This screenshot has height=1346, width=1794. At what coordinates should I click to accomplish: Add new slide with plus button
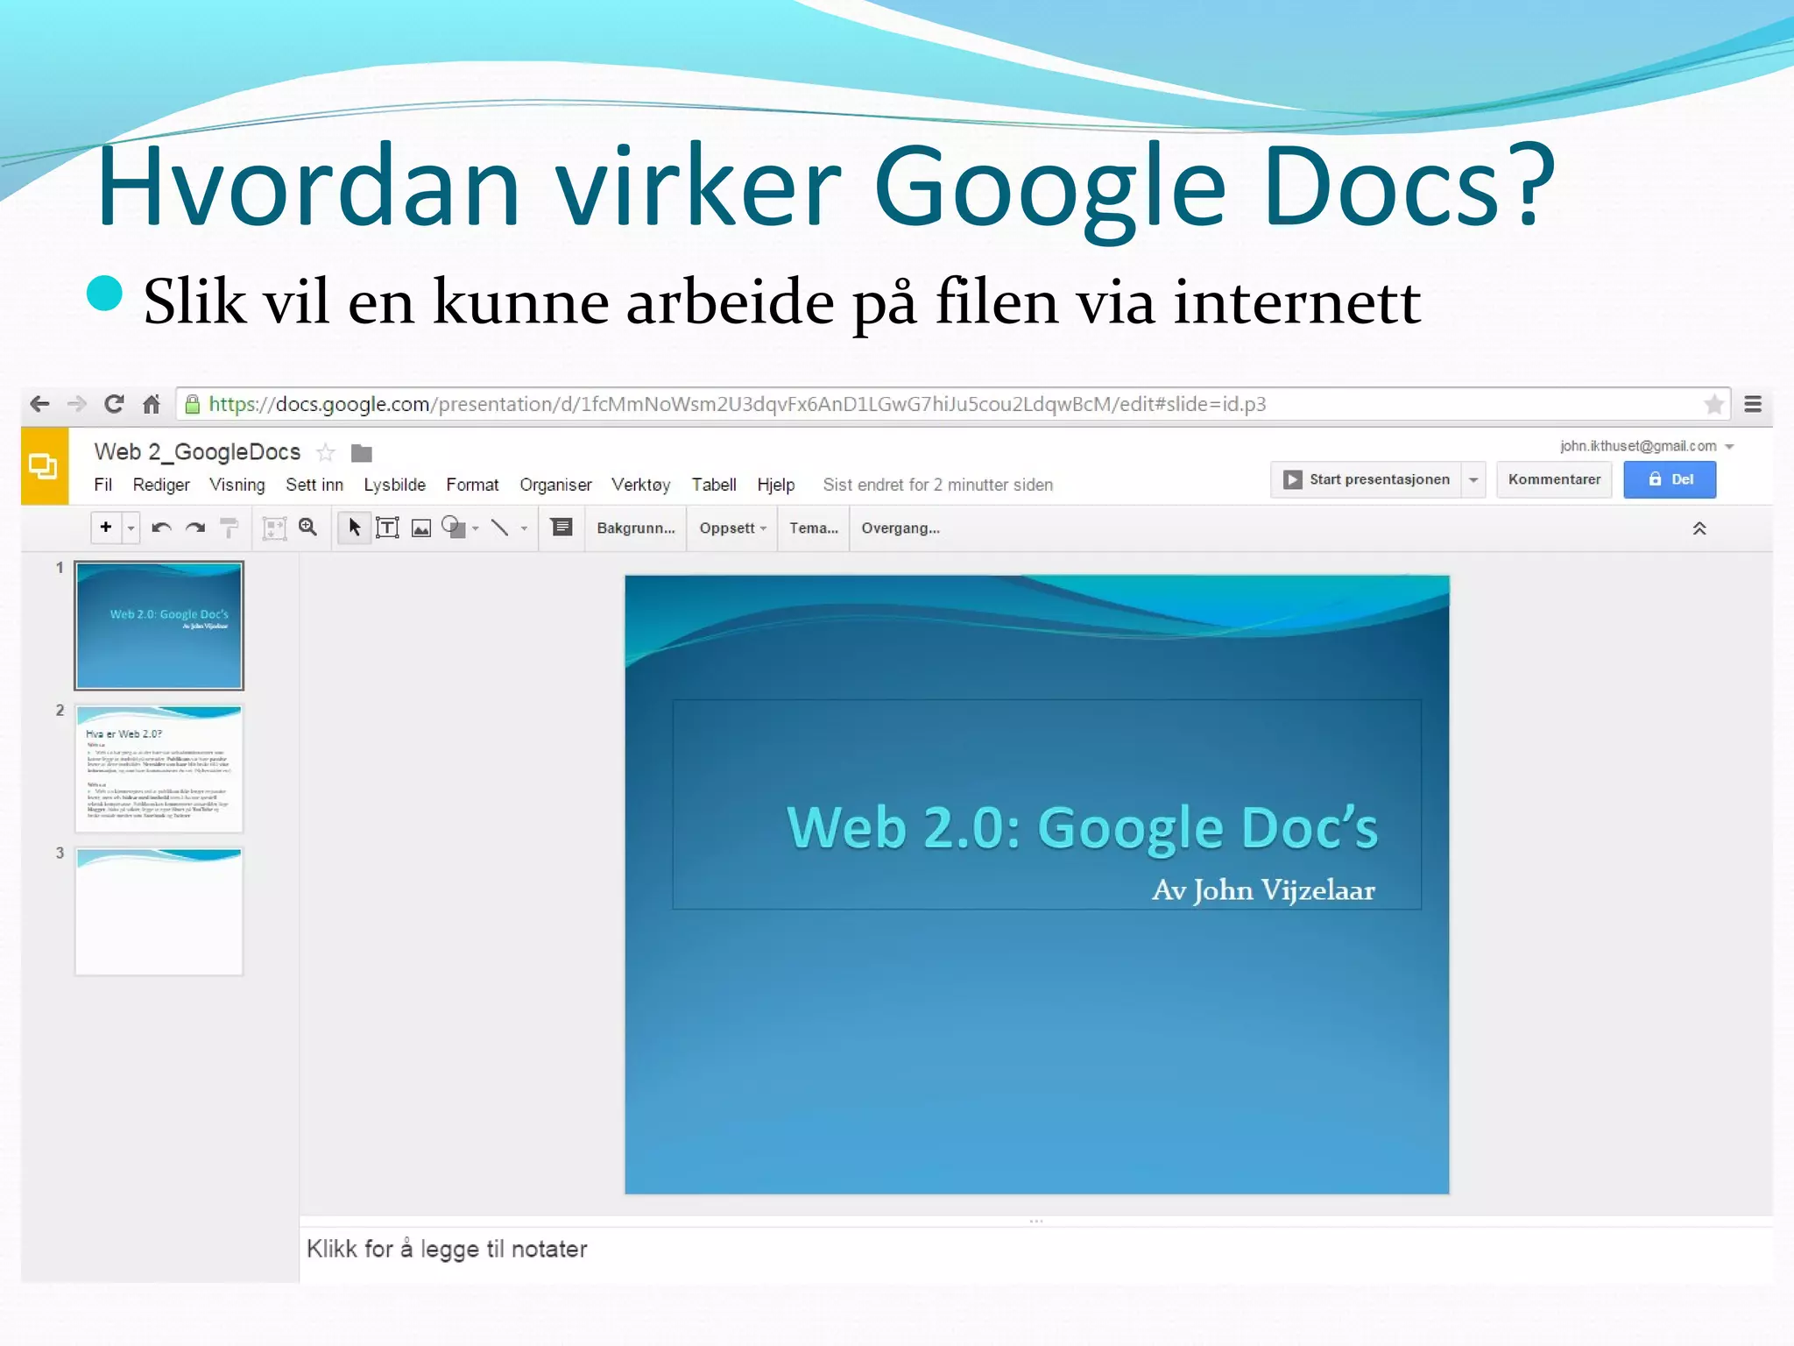106,528
